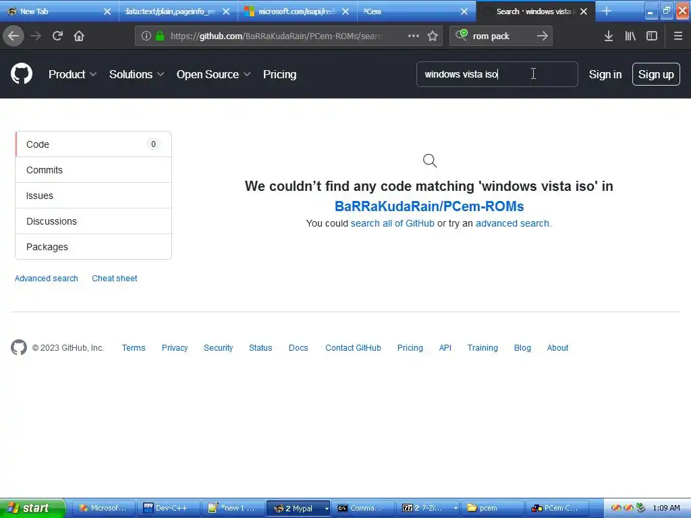The image size is (691, 518).
Task: Select Issues results in sidebar
Action: pyautogui.click(x=93, y=196)
